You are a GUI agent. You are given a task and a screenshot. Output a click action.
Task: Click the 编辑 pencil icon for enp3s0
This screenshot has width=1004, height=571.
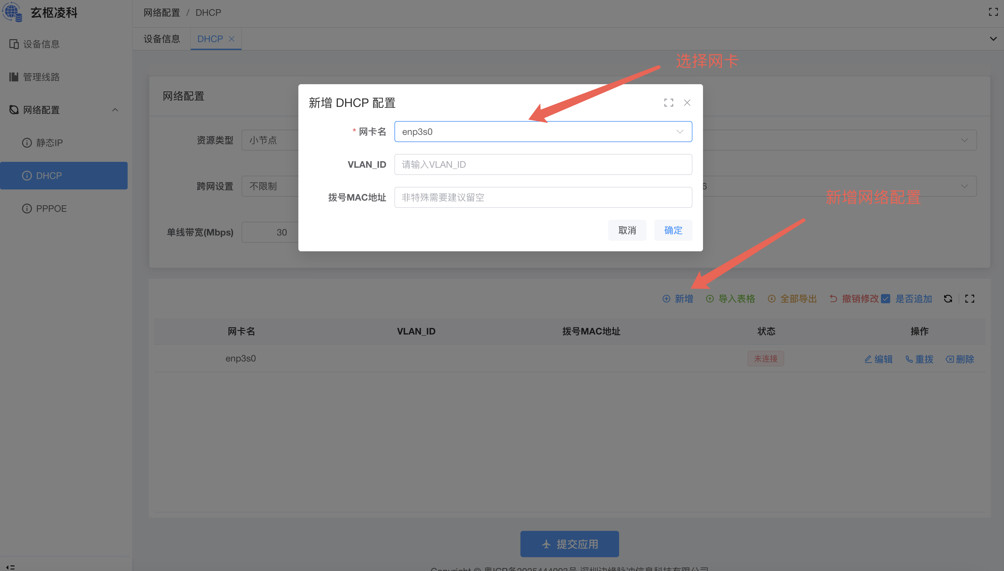coord(868,359)
